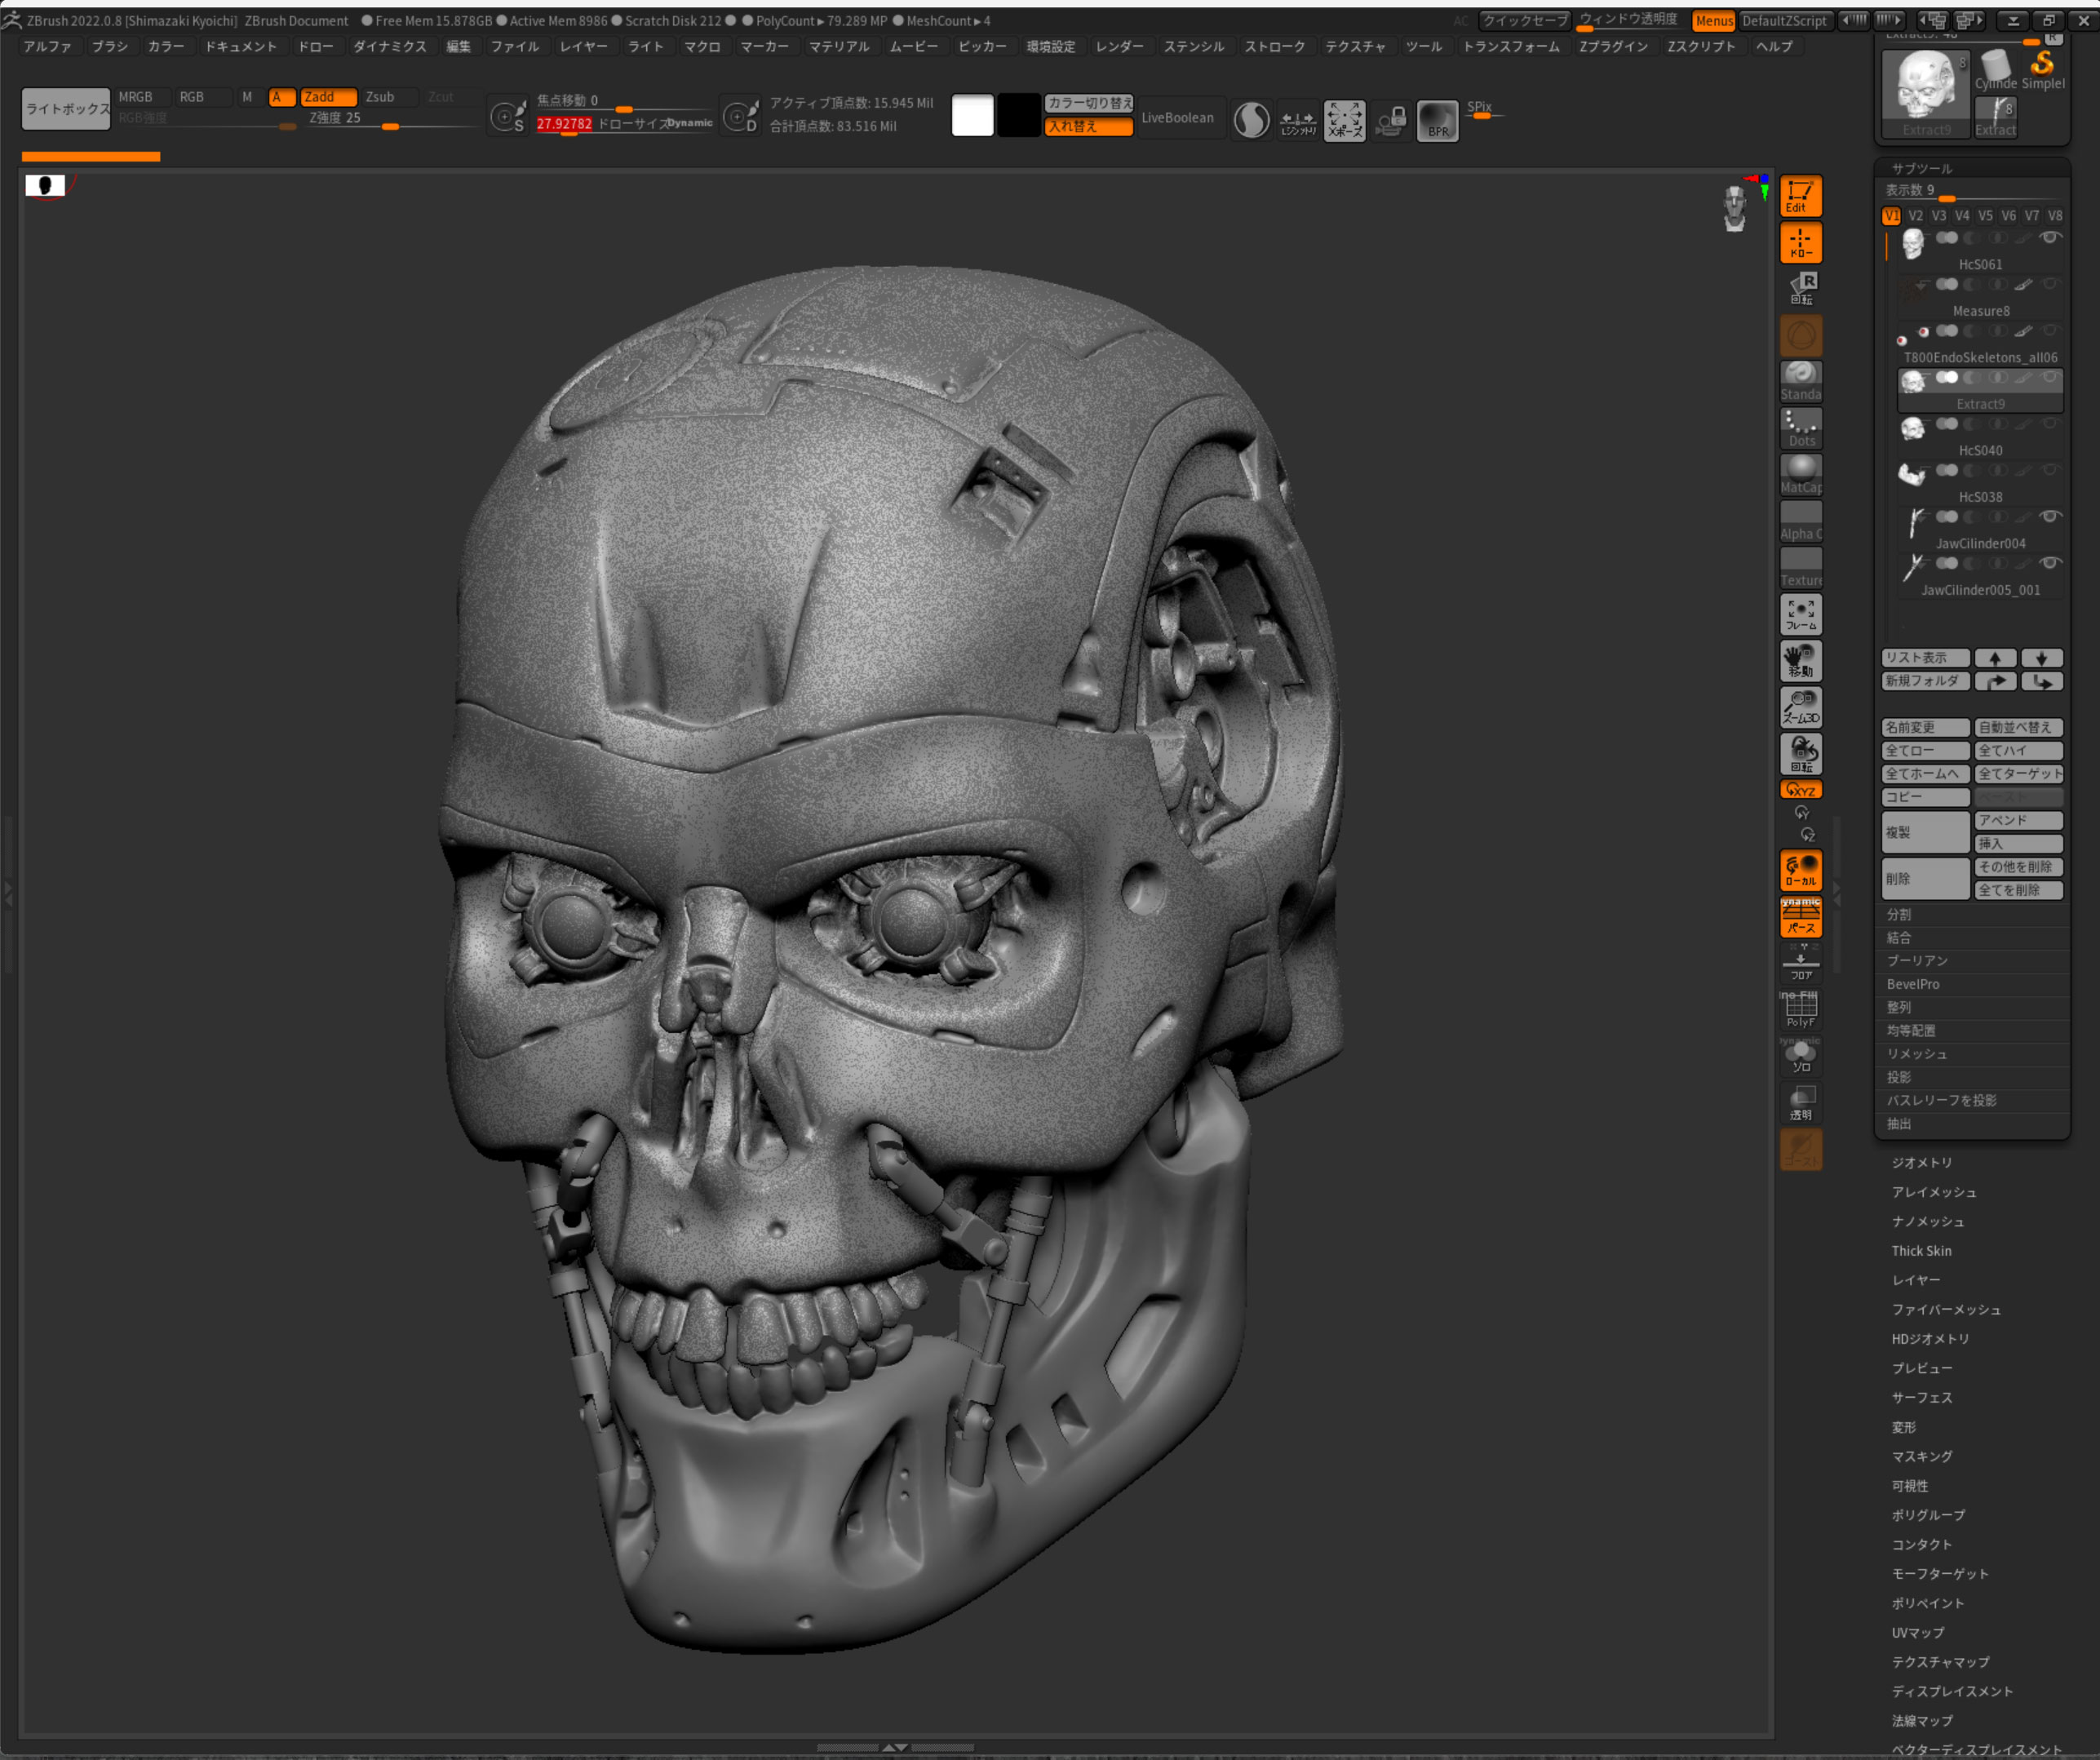Toggle the Zadd mode button
This screenshot has height=1760, width=2100.
[x=328, y=97]
